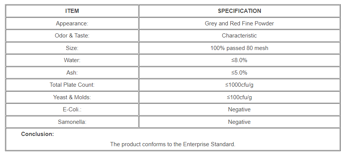The width and height of the screenshot is (343, 153).
Task: Click the bold Conclusion heading
Action: point(37,134)
